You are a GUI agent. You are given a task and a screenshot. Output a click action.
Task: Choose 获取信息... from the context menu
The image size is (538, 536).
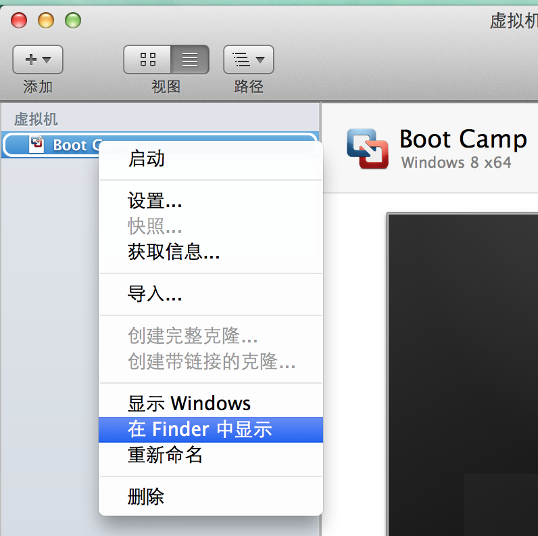click(x=211, y=252)
